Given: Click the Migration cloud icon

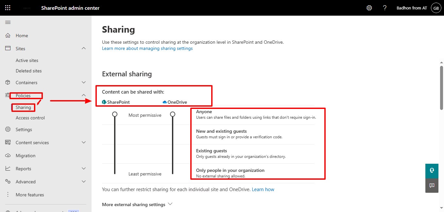Looking at the screenshot, I should (8, 156).
